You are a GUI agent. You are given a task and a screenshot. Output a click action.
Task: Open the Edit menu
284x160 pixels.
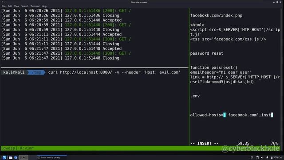(10, 6)
